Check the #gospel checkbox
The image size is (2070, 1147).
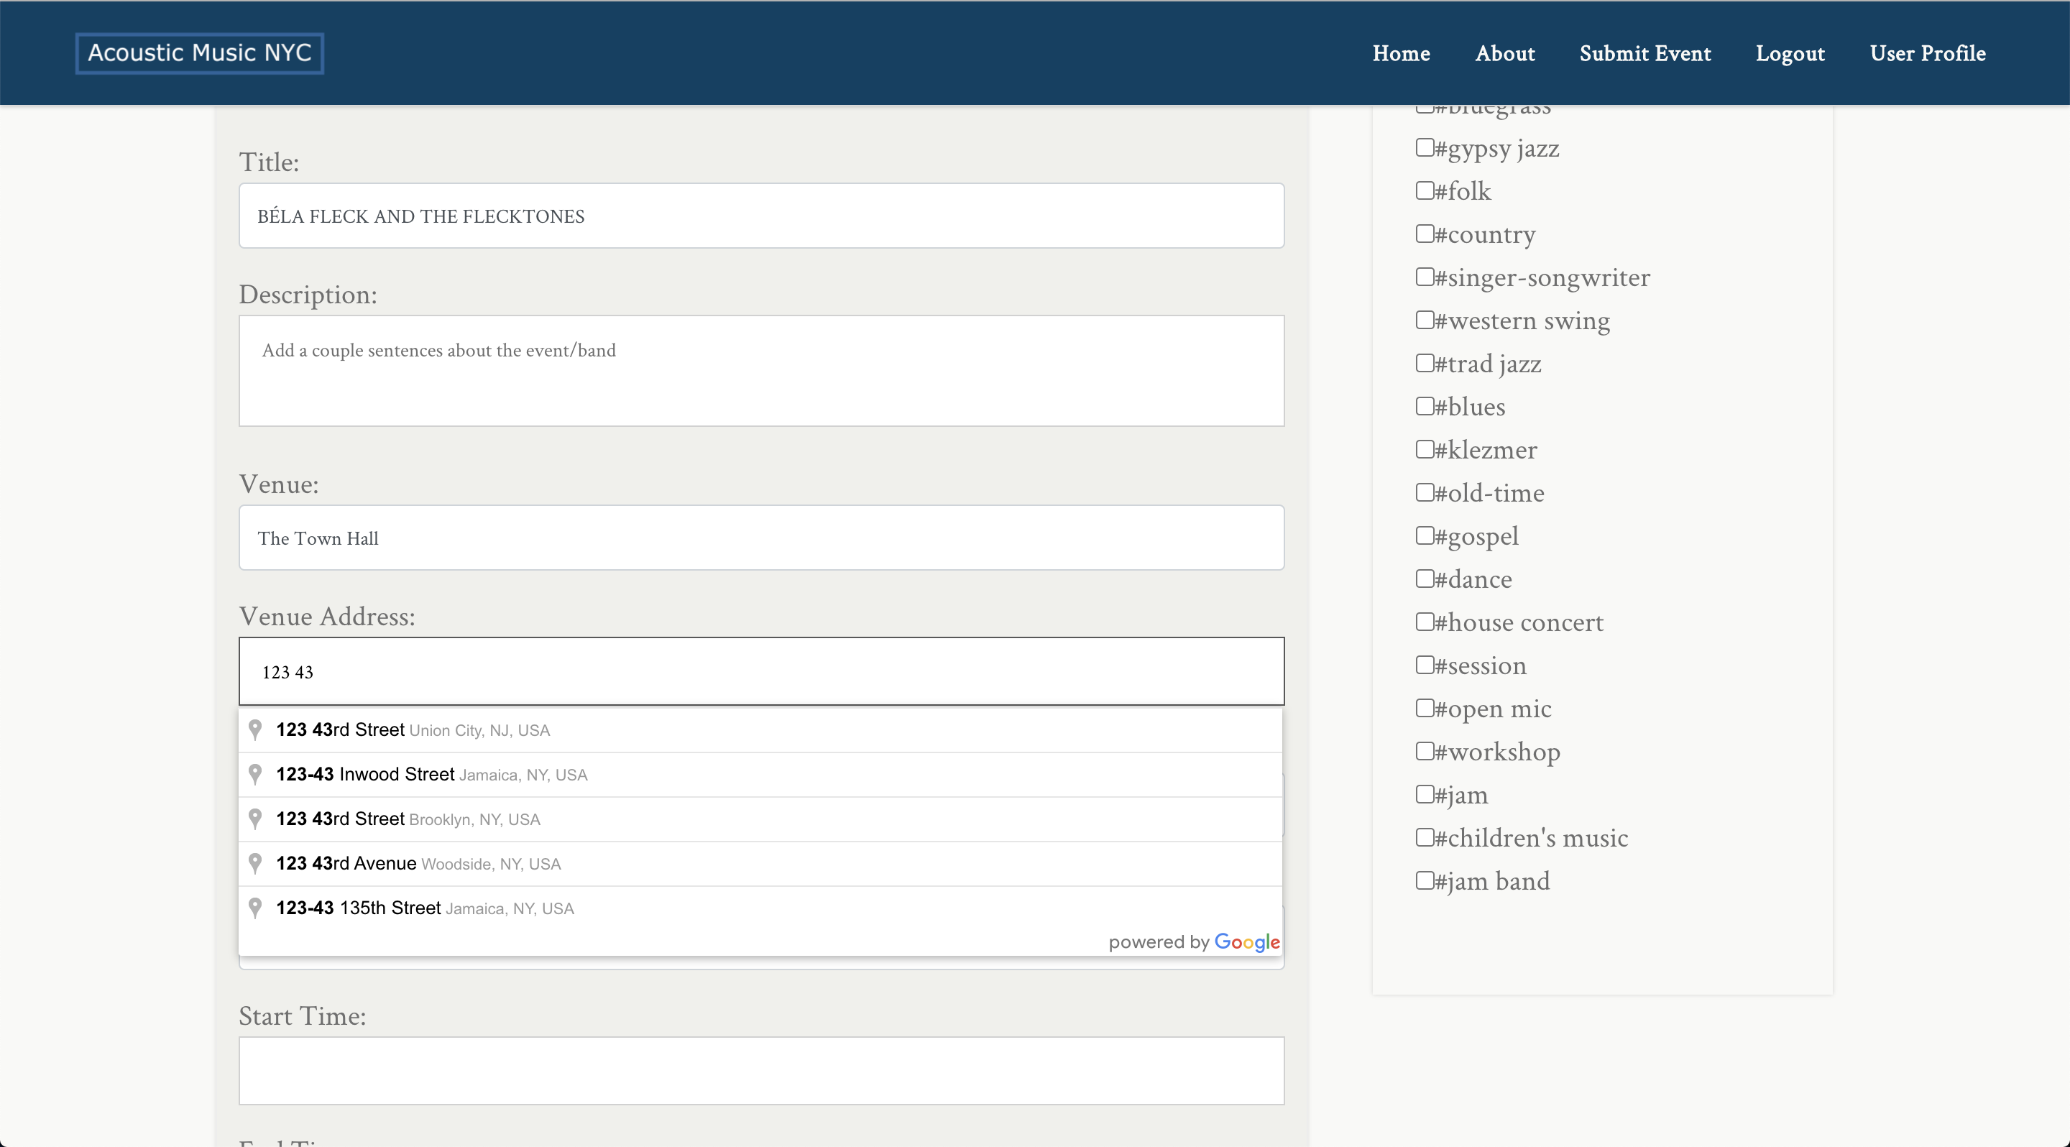(x=1424, y=535)
